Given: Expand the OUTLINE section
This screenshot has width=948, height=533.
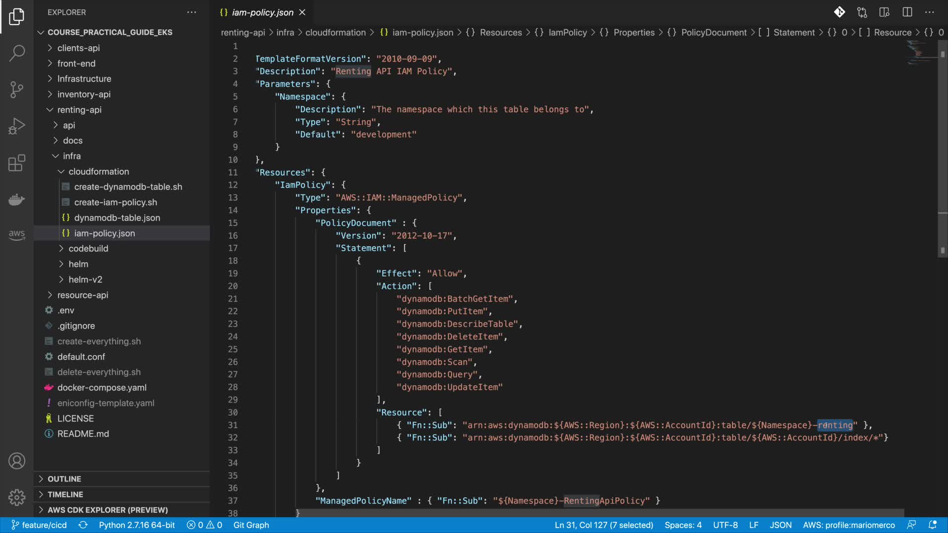Looking at the screenshot, I should coord(64,479).
